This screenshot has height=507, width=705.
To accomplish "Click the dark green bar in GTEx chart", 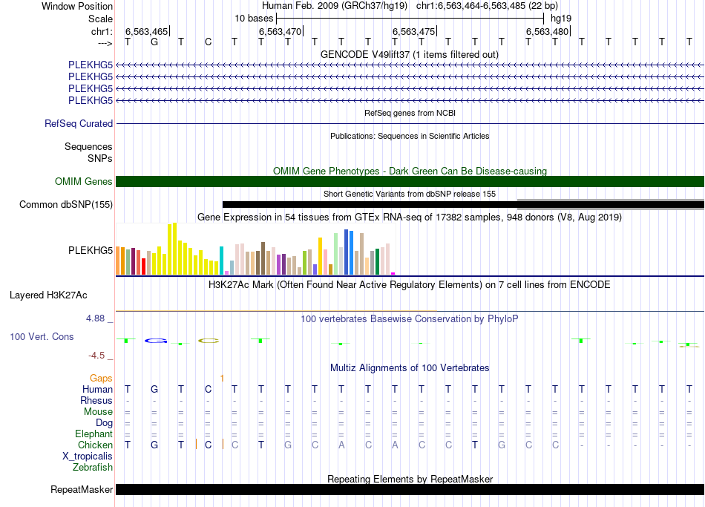I will (377, 261).
